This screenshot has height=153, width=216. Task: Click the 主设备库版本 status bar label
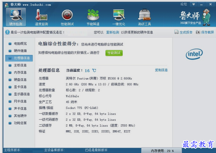[x=54, y=150]
